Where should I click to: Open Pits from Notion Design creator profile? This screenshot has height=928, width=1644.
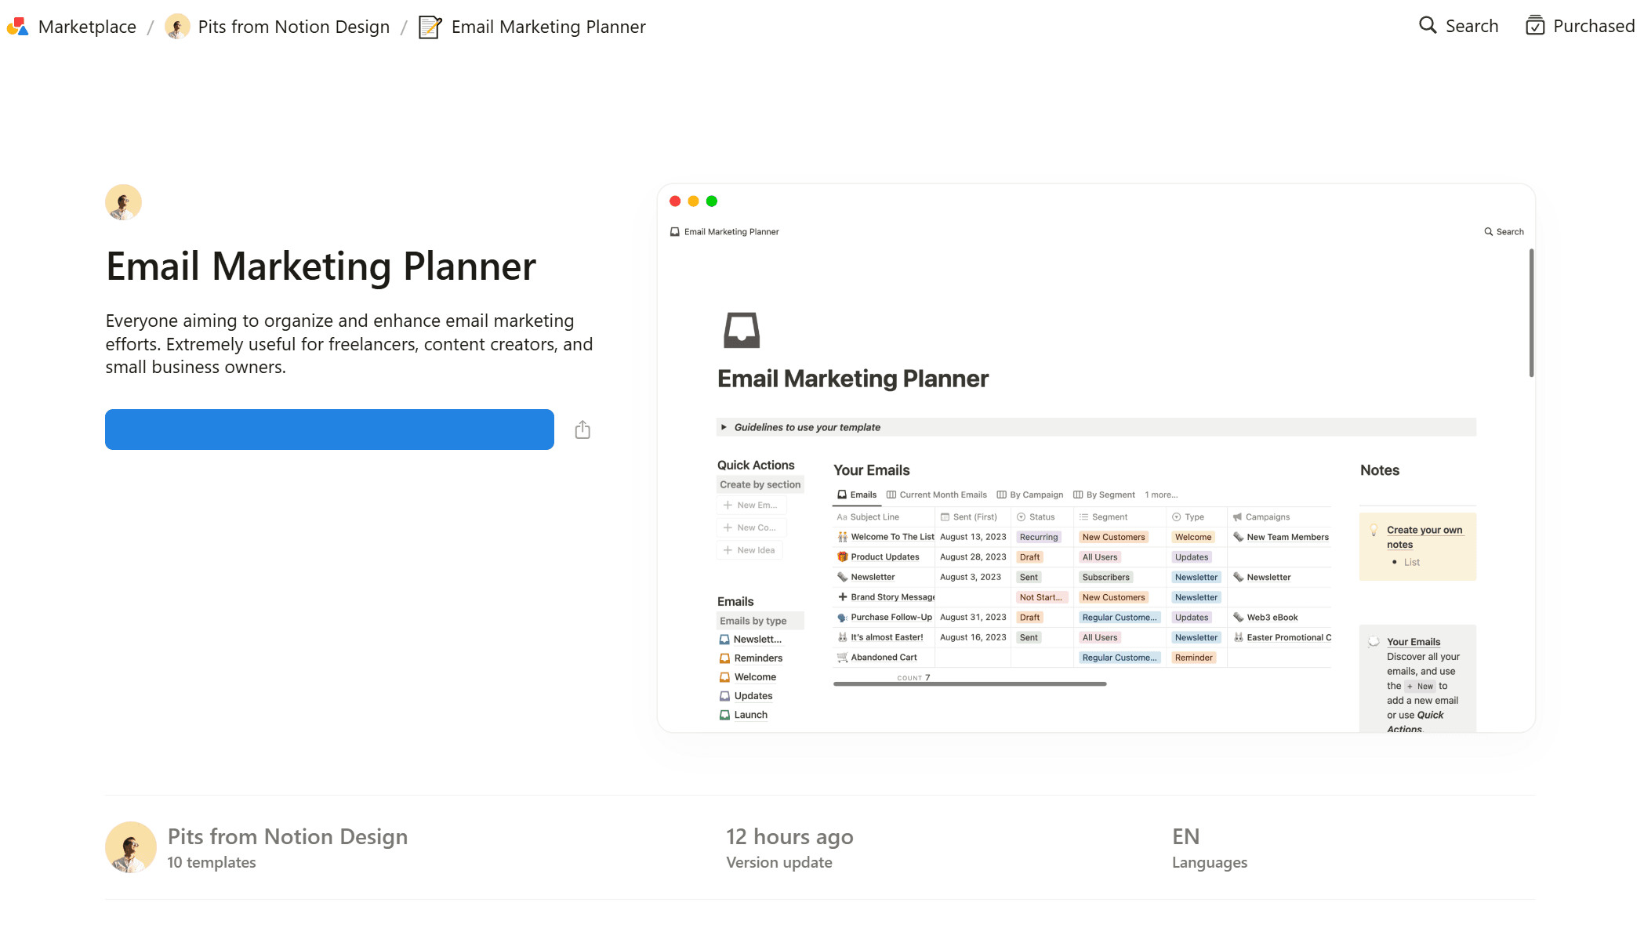pyautogui.click(x=287, y=836)
